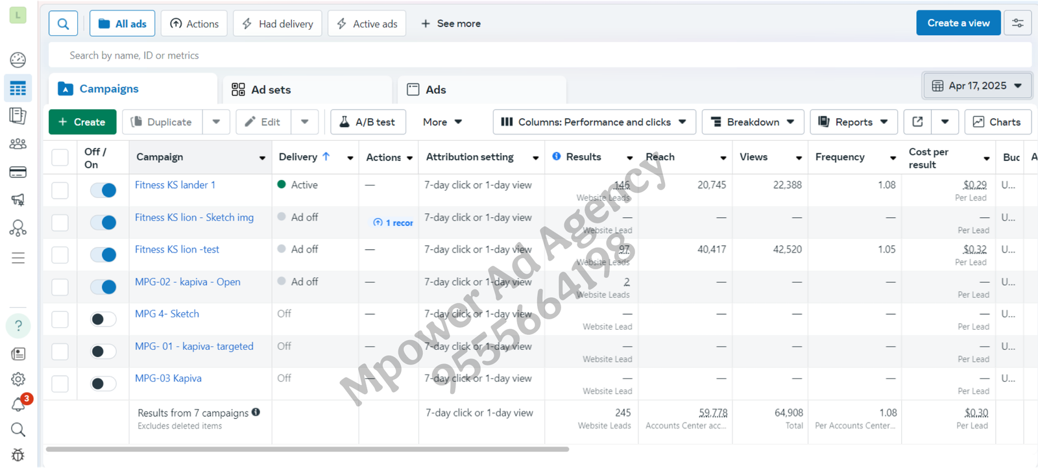Select the All ads view
This screenshot has width=1038, height=468.
point(123,23)
